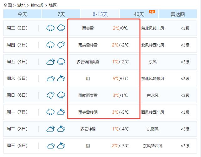This screenshot has height=157, width=201.
Task: Click the 多云转阴 description
Action: click(x=88, y=129)
